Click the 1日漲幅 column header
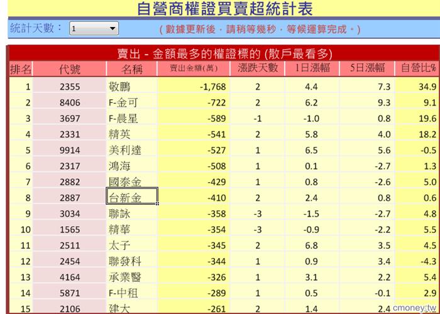Screen dimensions: 440x314 click(312, 68)
